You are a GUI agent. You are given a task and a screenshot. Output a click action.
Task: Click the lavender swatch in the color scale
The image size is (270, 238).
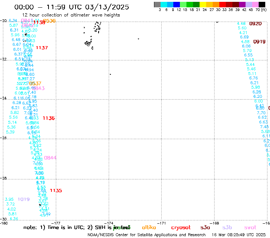(248, 4)
